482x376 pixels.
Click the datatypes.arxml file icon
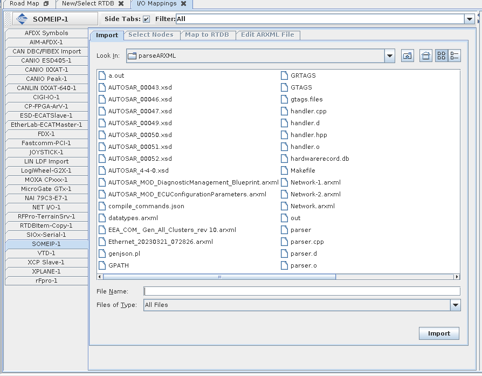[102, 218]
